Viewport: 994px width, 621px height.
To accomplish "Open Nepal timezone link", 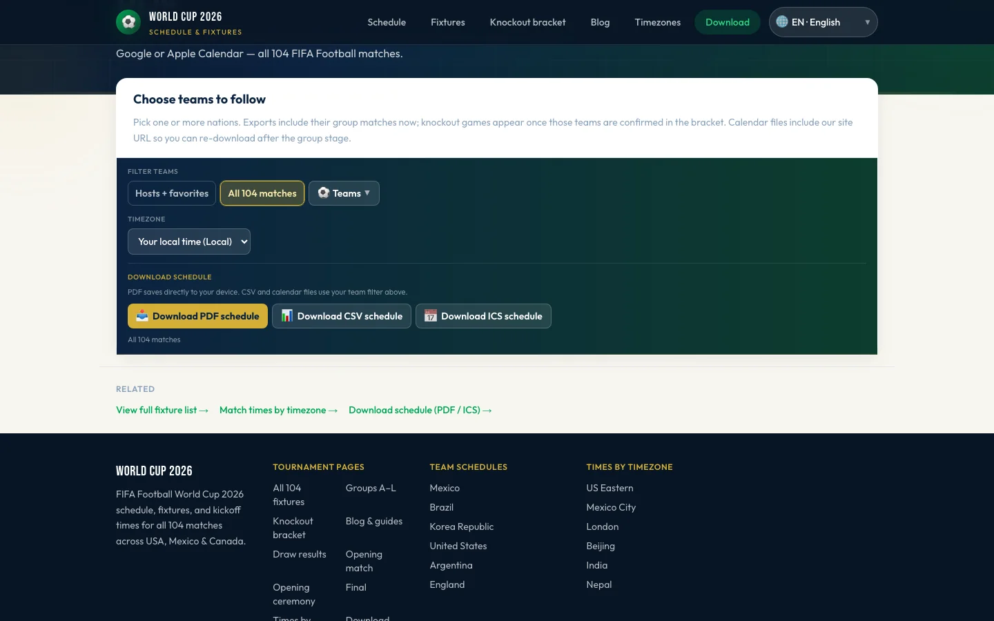I will 599,584.
